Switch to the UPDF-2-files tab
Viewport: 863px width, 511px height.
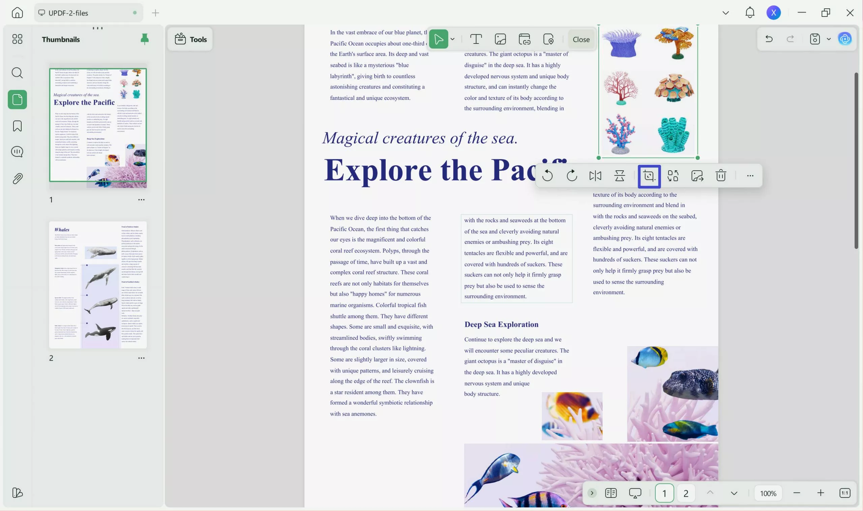click(88, 13)
